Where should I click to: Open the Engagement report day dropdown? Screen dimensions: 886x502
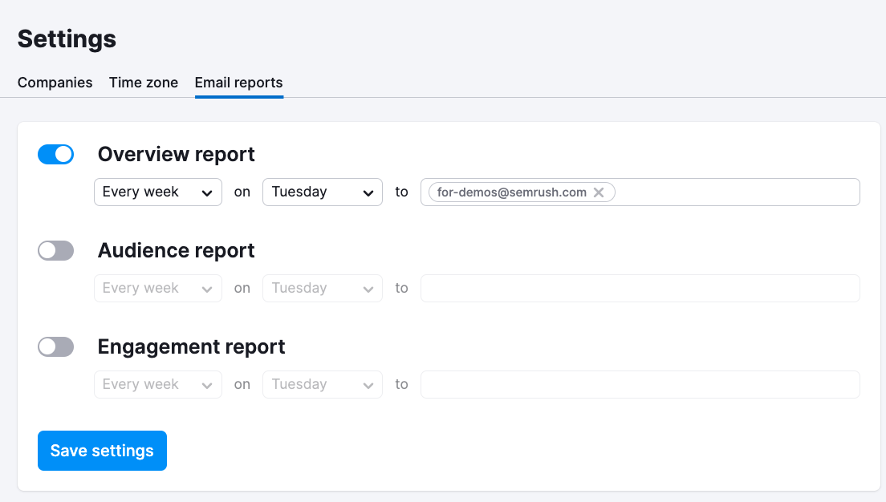322,385
